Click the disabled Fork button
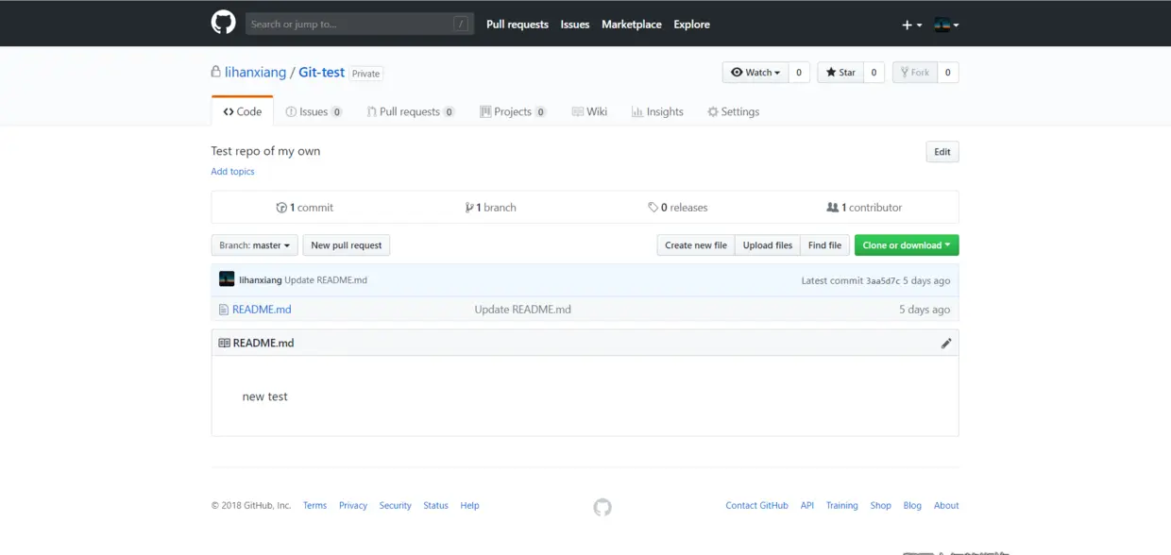Viewport: 1171px width, 555px height. [915, 73]
